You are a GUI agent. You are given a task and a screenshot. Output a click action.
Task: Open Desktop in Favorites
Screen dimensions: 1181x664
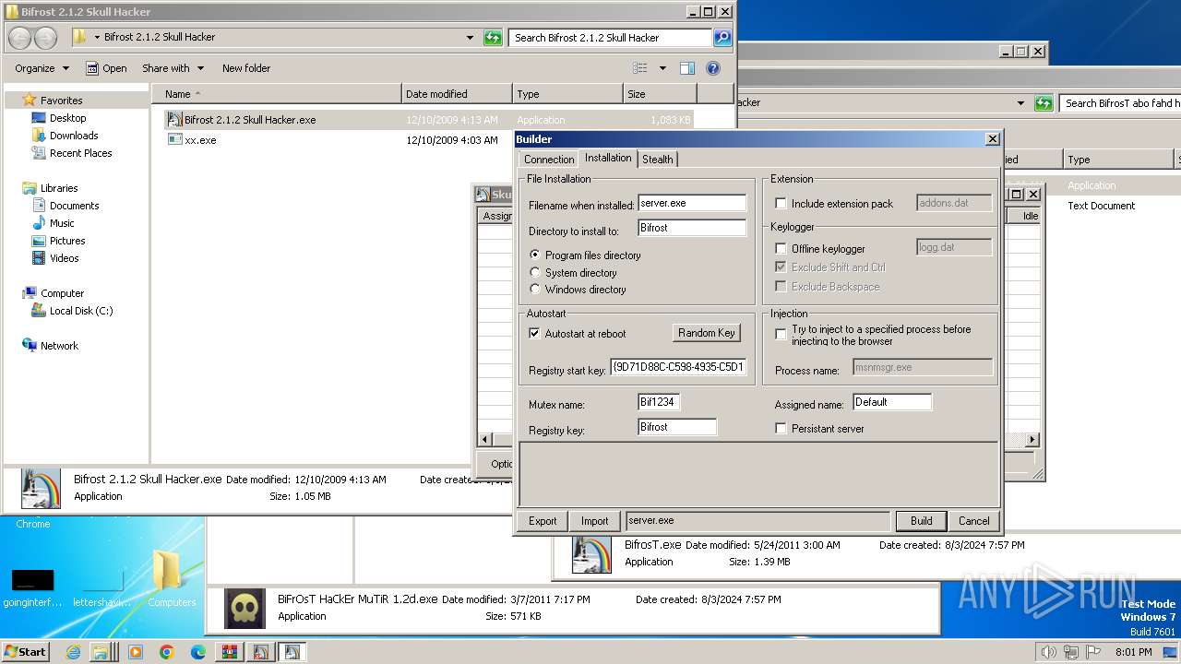(x=67, y=118)
